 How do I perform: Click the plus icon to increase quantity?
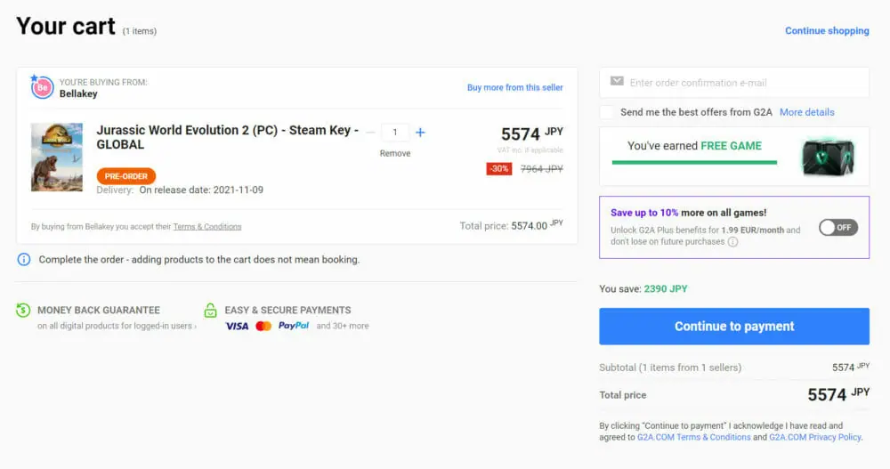(420, 133)
